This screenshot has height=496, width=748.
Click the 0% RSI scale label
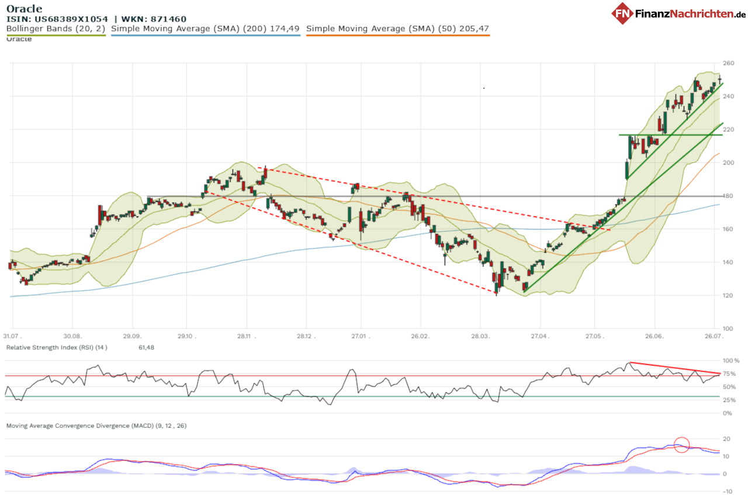coord(728,414)
